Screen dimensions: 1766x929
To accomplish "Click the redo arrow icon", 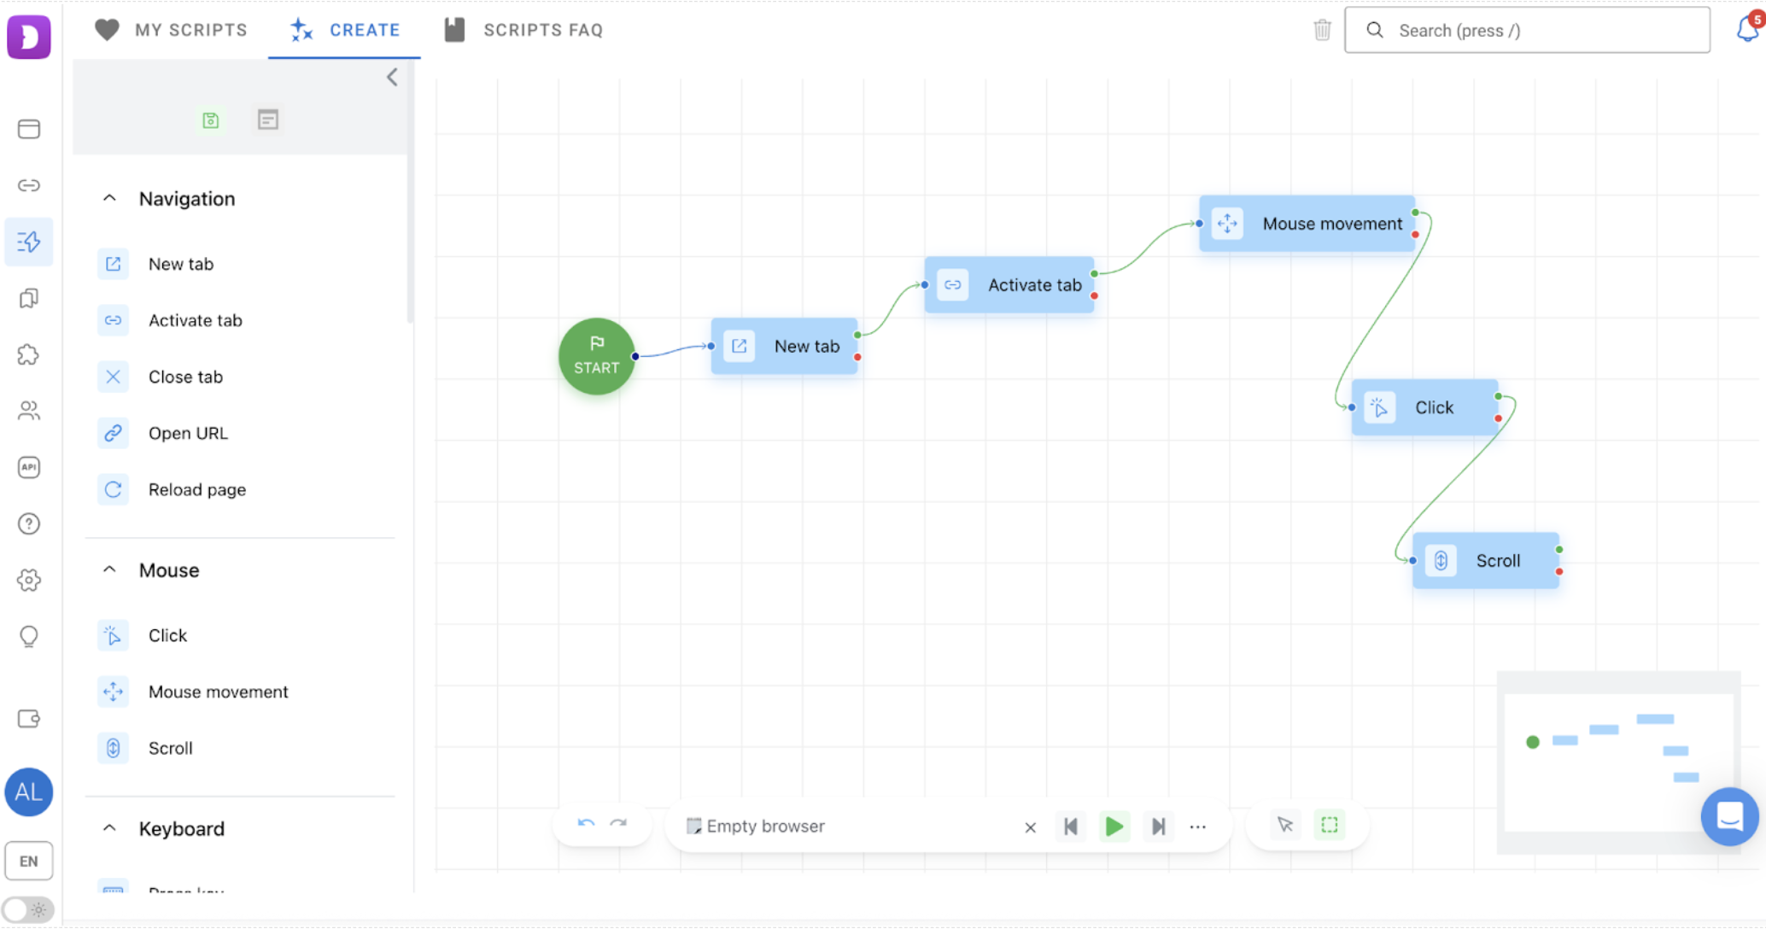I will (619, 825).
